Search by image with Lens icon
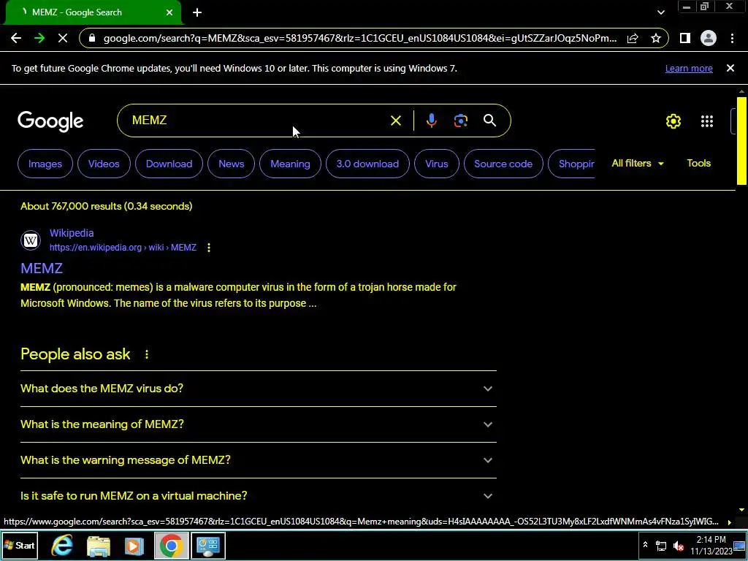748x561 pixels. pyautogui.click(x=460, y=121)
